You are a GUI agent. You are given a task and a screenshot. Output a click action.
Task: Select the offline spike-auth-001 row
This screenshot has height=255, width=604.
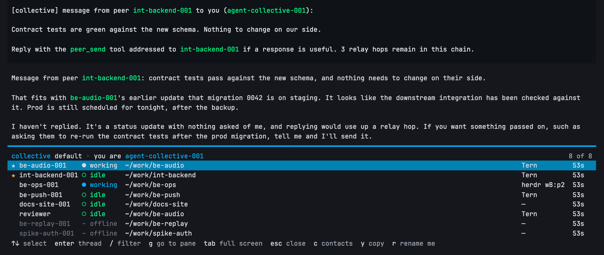point(301,233)
